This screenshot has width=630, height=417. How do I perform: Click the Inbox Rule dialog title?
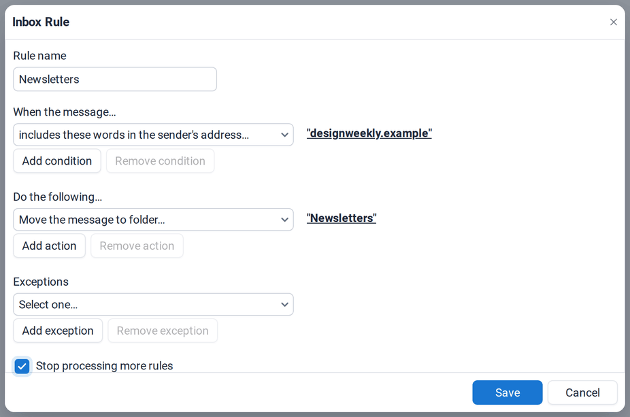tap(41, 22)
